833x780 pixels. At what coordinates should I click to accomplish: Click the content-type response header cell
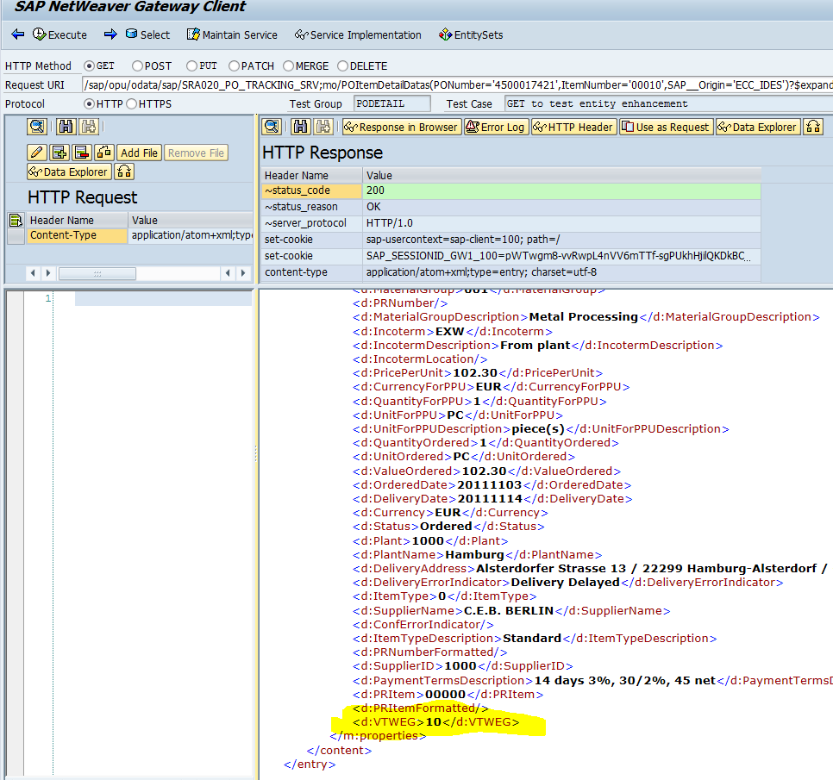tap(312, 272)
